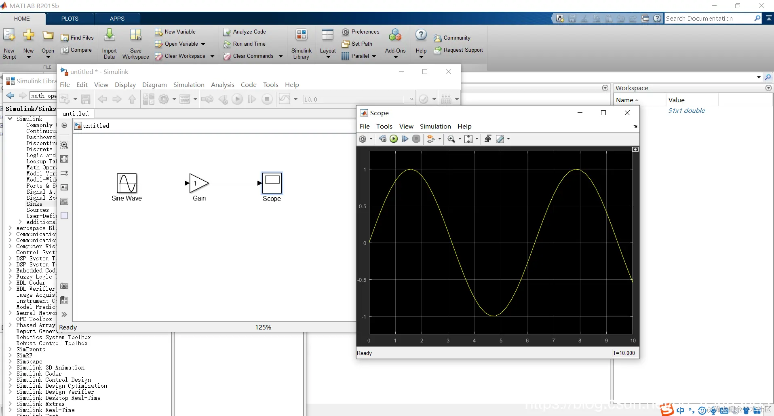Open Triggers in the Scope toolbar
The width and height of the screenshot is (774, 416).
coord(488,139)
